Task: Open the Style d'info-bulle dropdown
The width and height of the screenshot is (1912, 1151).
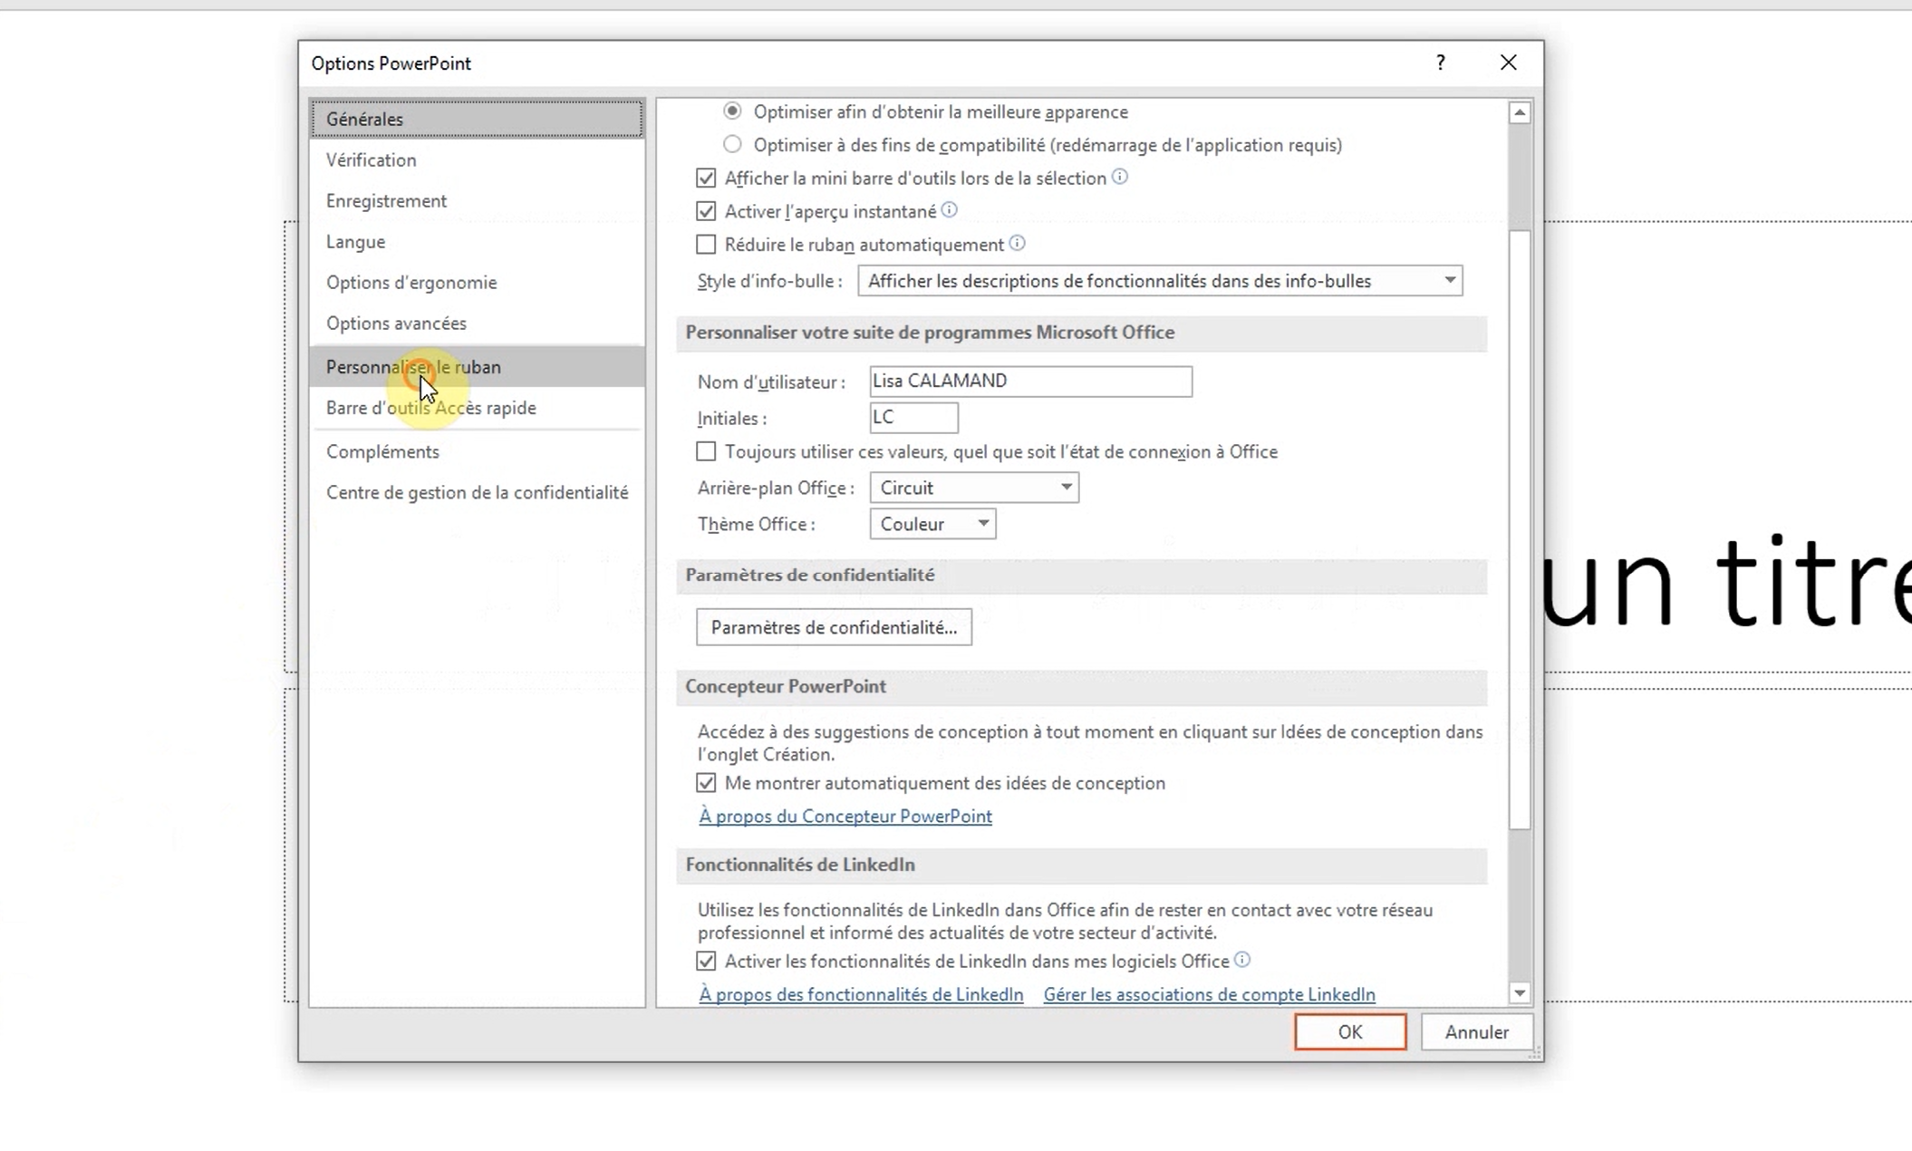Action: 1160,281
